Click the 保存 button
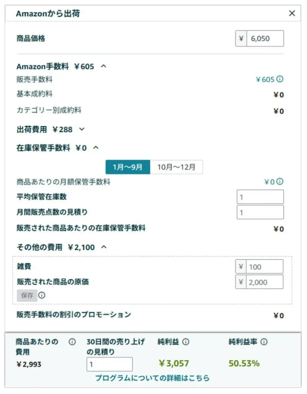 point(27,295)
